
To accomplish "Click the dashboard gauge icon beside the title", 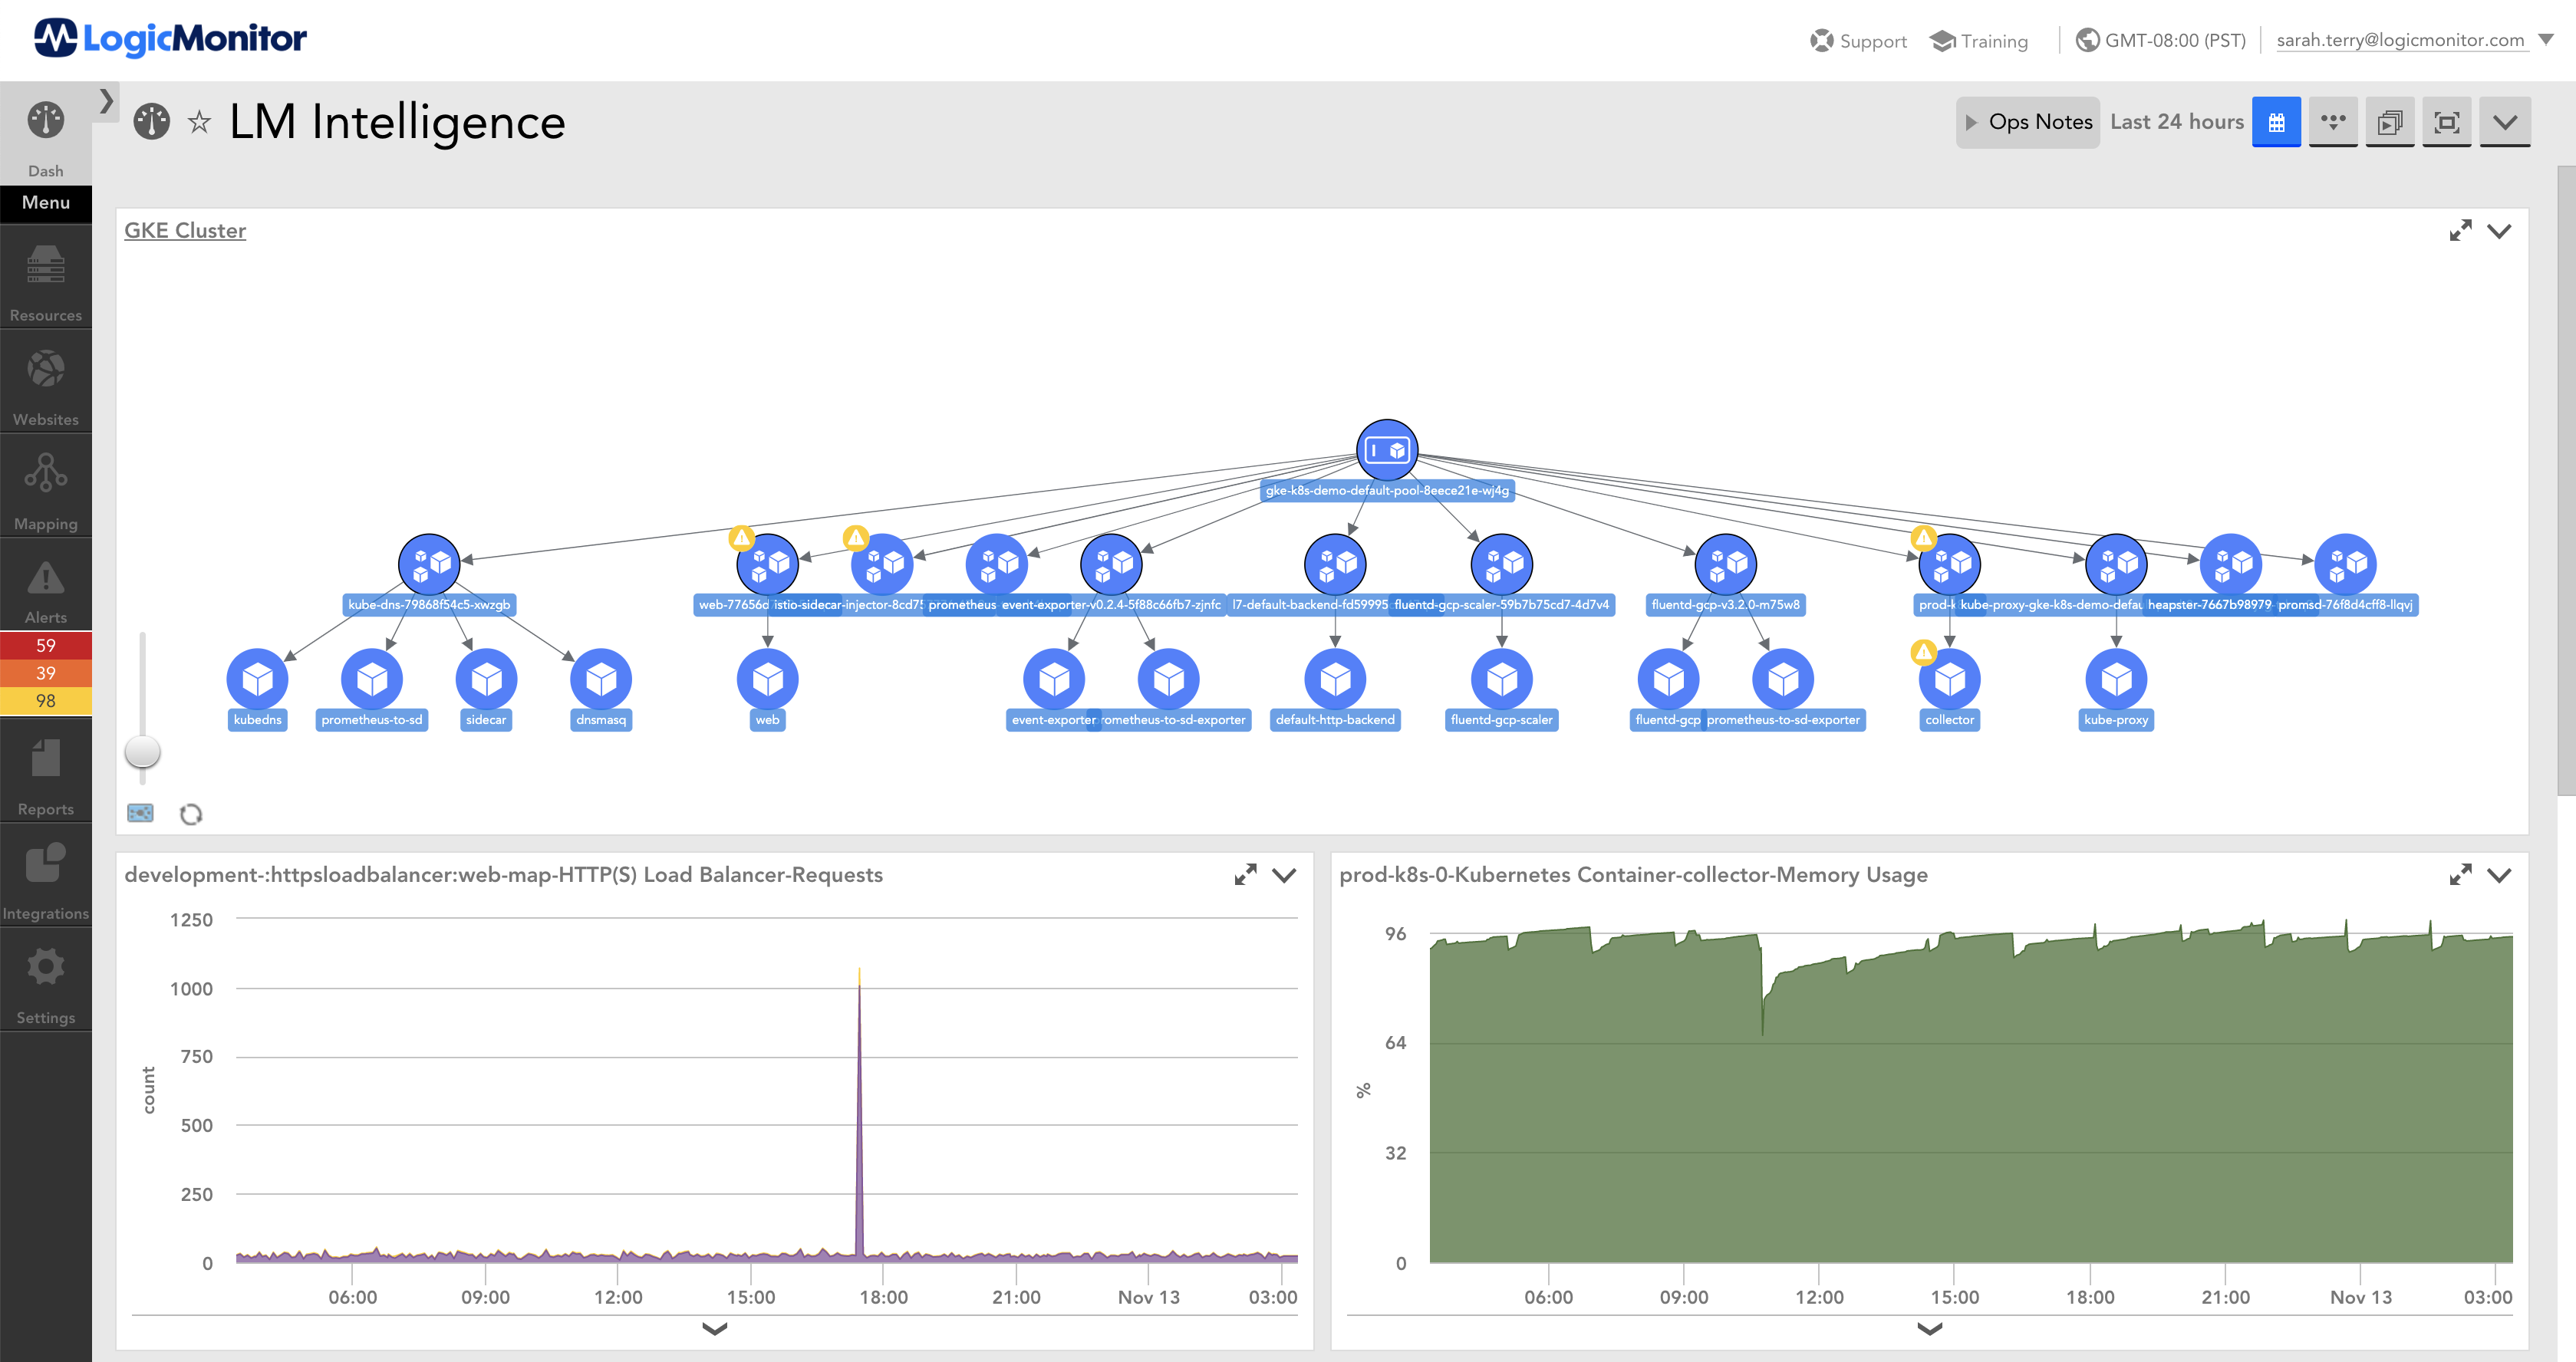I will click(x=152, y=122).
